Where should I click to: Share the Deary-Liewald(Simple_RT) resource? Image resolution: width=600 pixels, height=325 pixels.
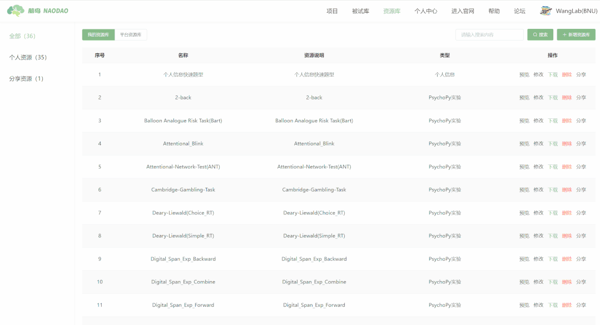581,236
